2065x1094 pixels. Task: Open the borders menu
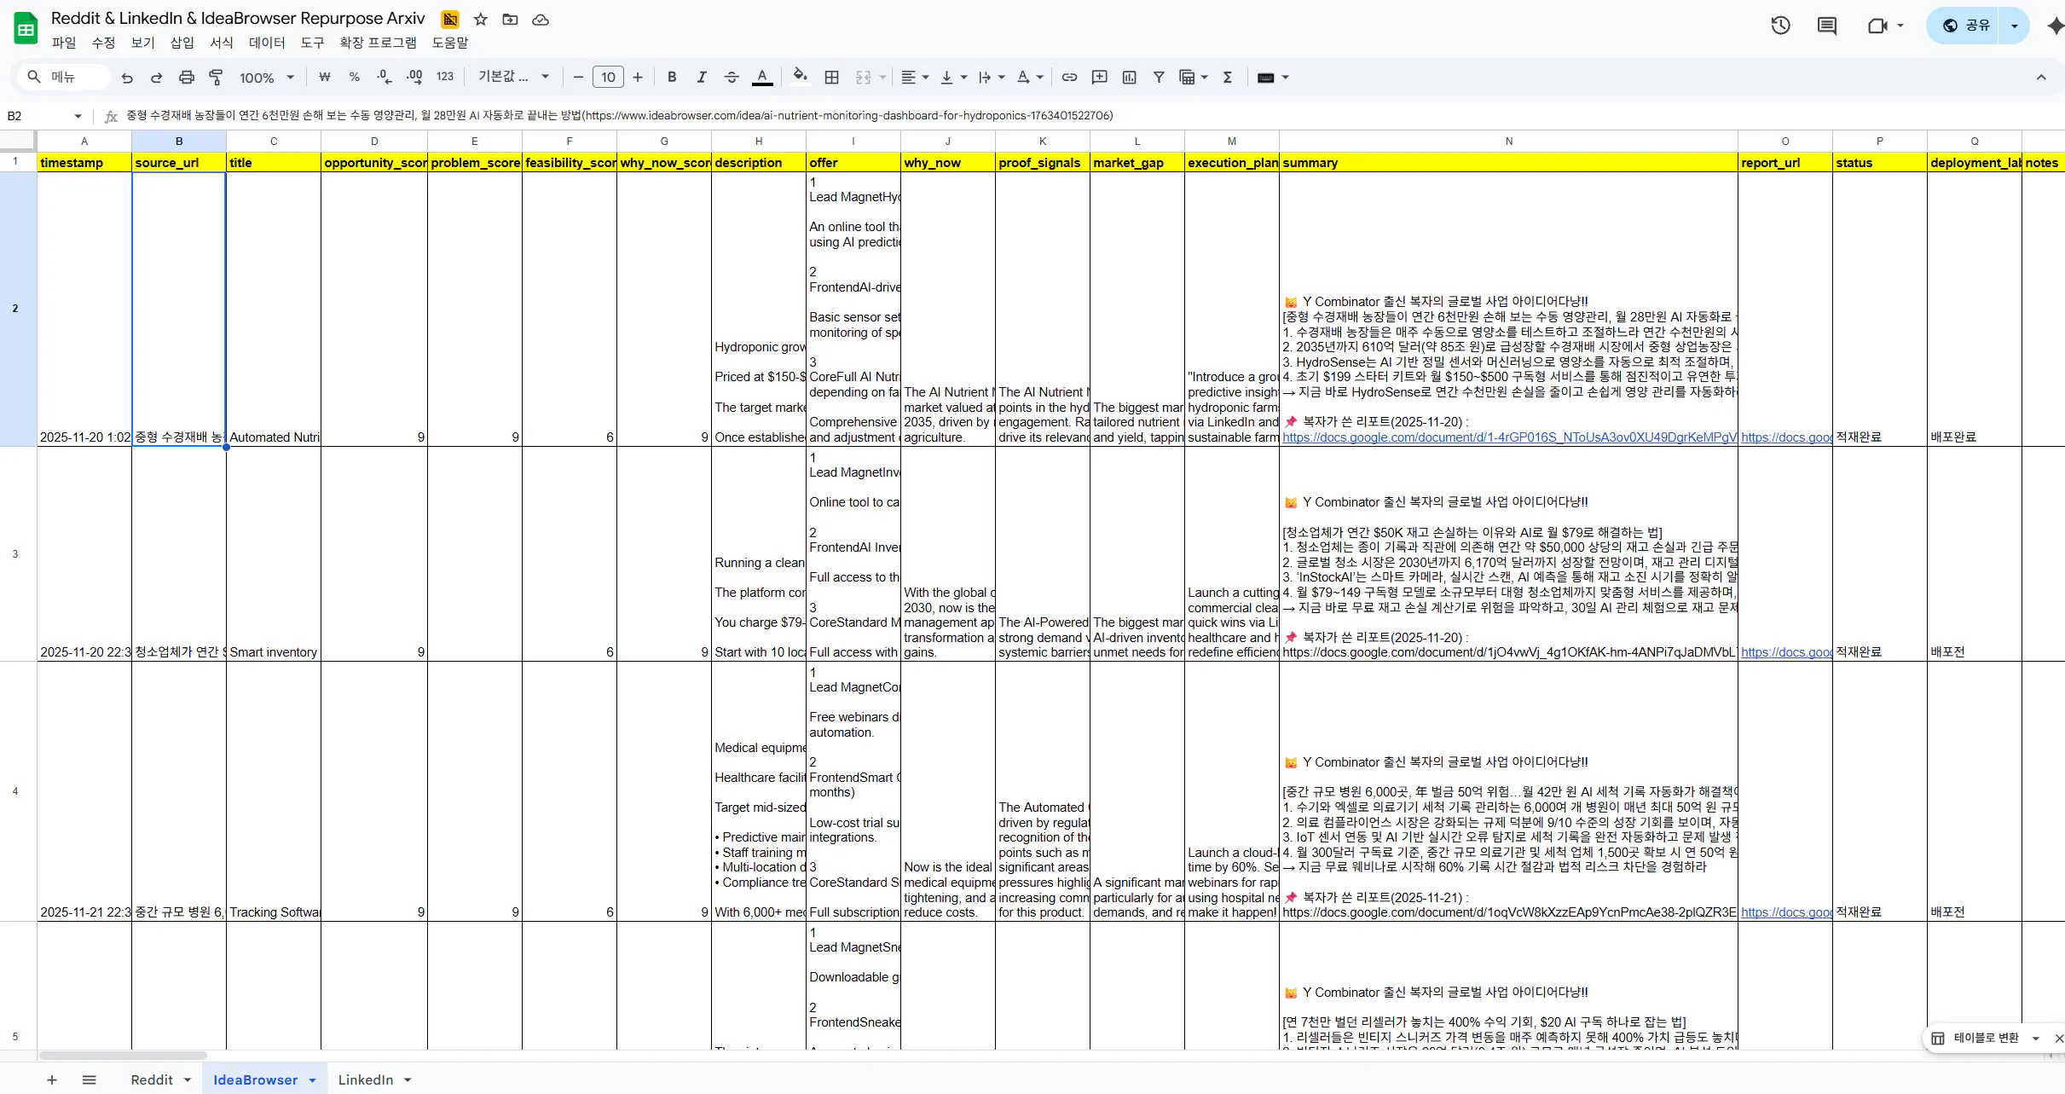[831, 78]
